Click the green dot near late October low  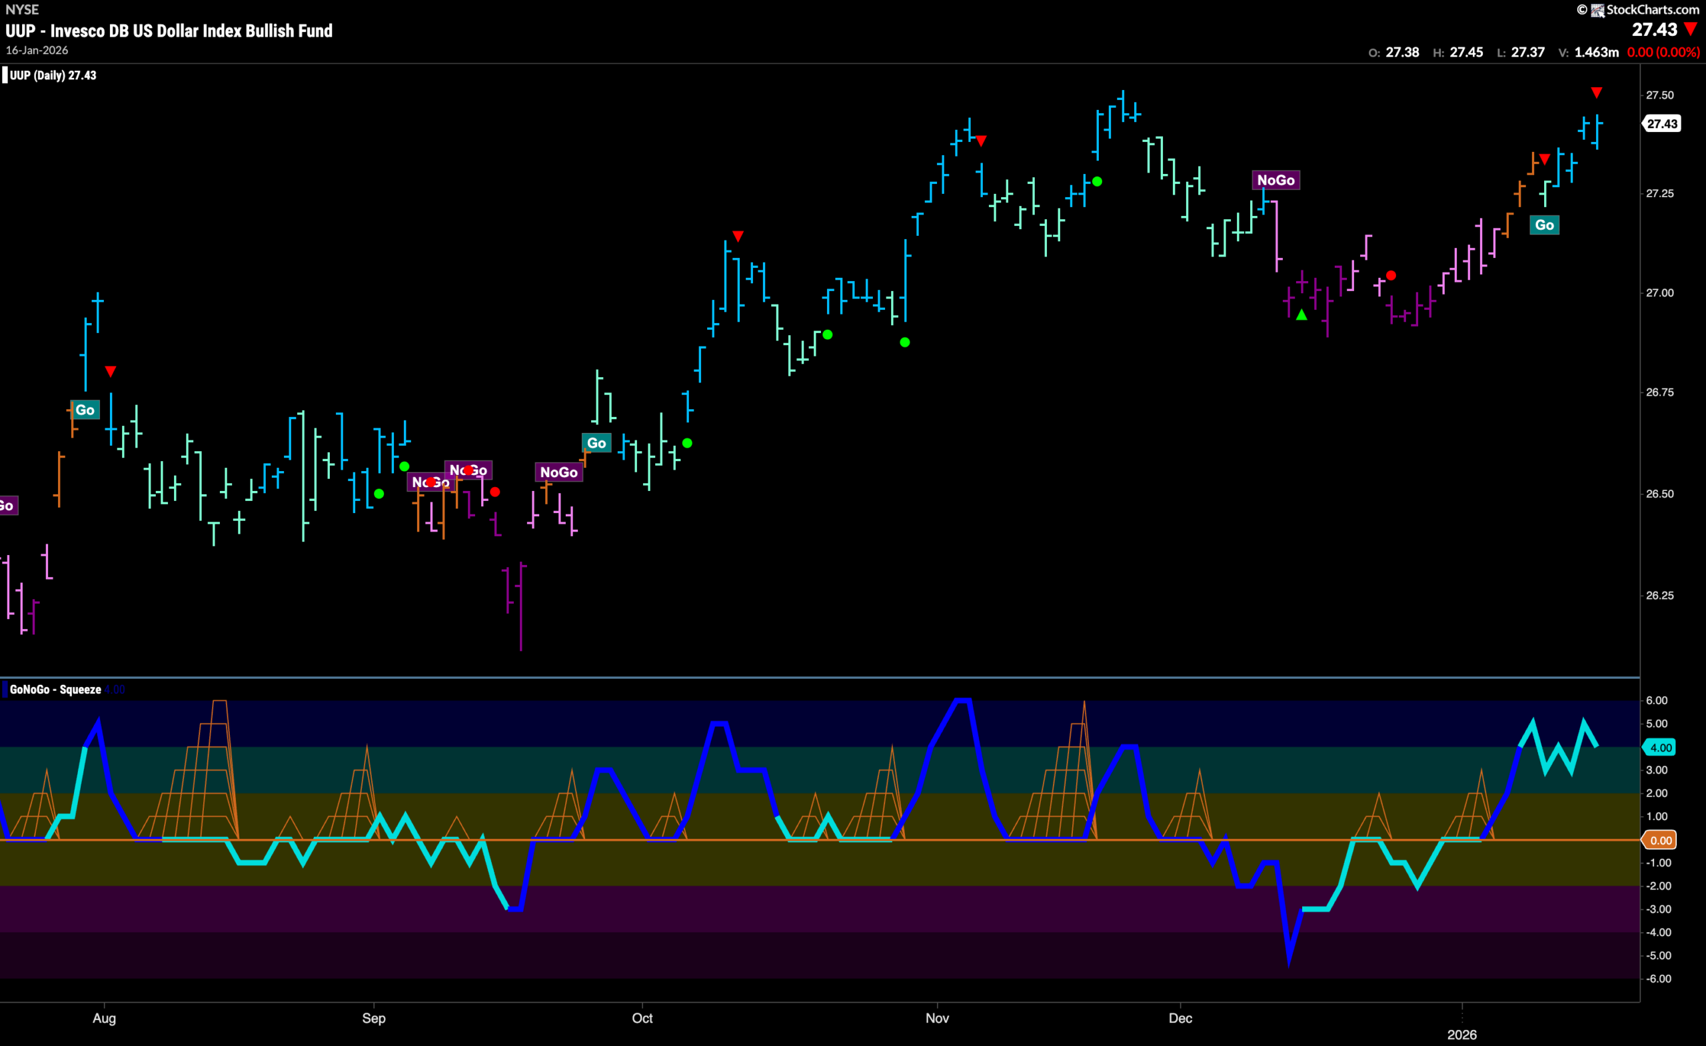tap(905, 342)
